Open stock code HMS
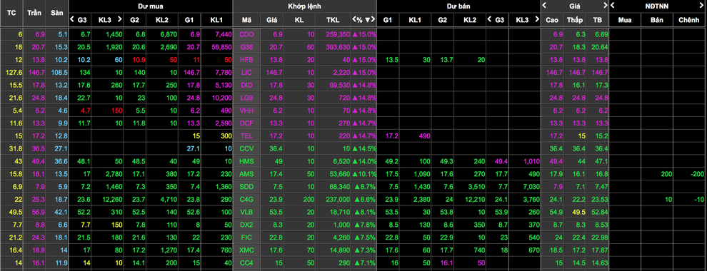This screenshot has height=271, width=707. [x=246, y=161]
